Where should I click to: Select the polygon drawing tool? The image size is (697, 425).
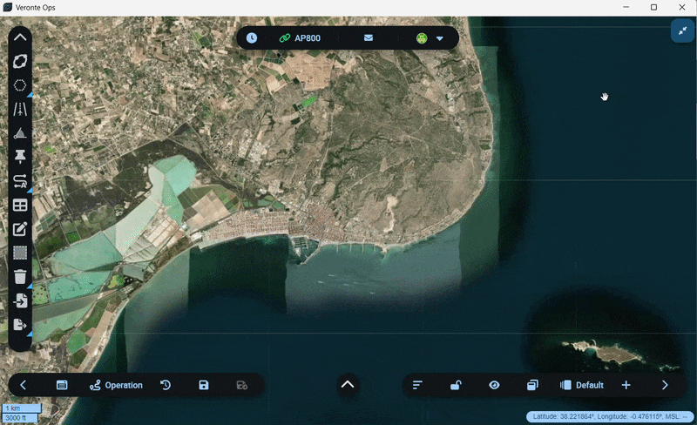coord(20,61)
